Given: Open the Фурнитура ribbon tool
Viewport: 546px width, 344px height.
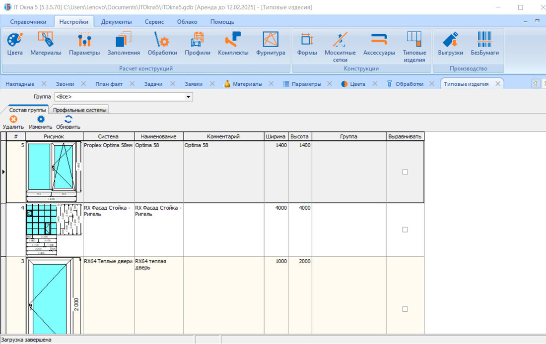Looking at the screenshot, I should tap(271, 44).
